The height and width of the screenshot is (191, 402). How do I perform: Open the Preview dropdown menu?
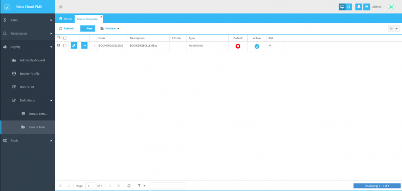pyautogui.click(x=110, y=29)
